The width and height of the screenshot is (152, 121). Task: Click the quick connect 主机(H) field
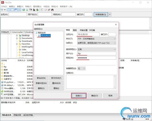tap(18, 14)
